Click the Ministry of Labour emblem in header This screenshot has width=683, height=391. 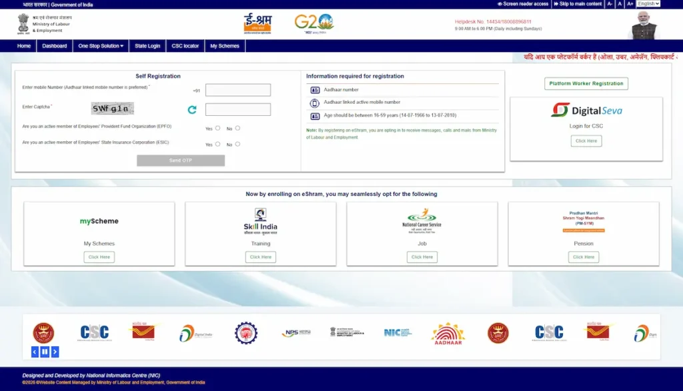[x=23, y=24]
